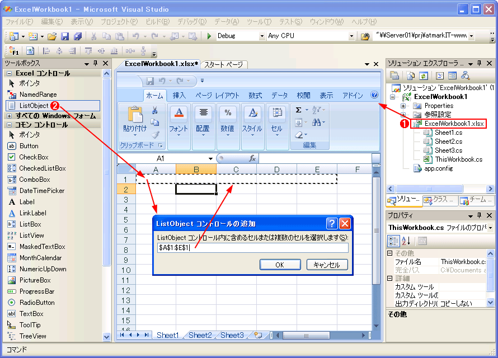The height and width of the screenshot is (358, 498).
Task: Collapse the コモン コントロール toolbox group
Action: pos(9,125)
